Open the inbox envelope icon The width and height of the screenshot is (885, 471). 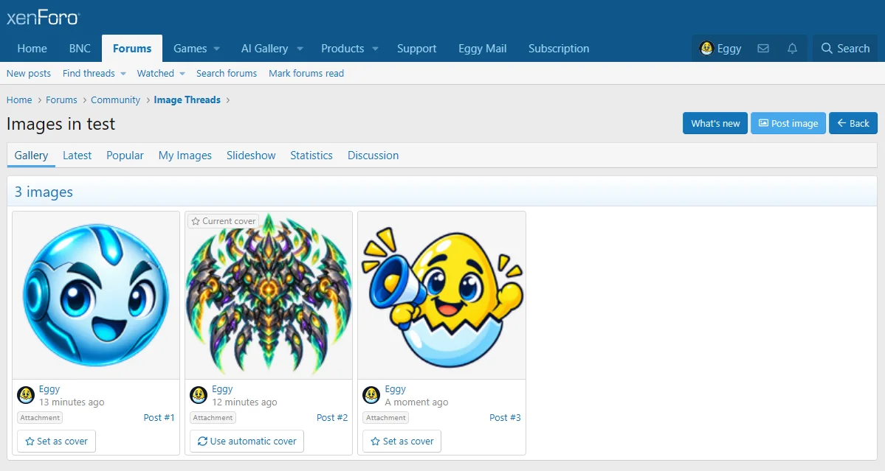(x=763, y=49)
